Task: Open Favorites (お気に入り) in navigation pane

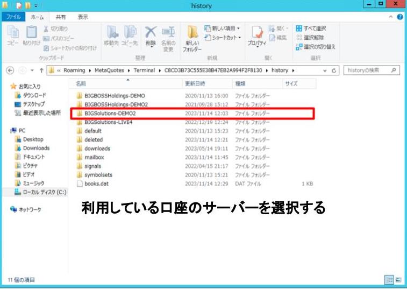Action: click(25, 86)
